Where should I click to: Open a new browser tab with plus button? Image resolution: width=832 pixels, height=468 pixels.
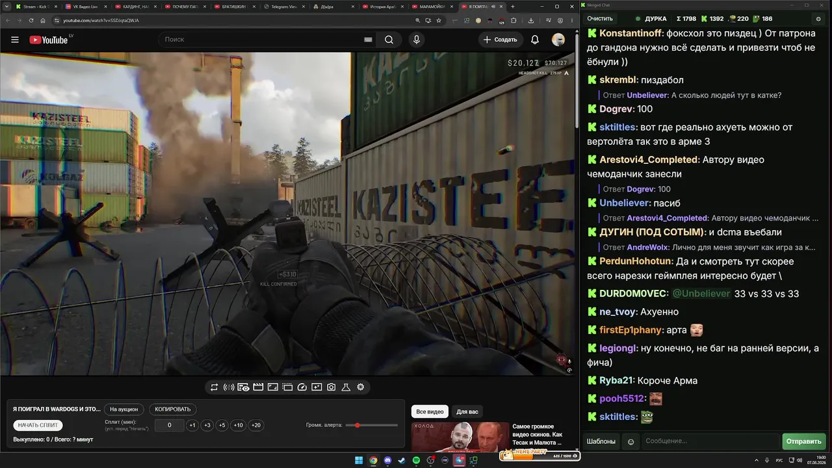513,6
